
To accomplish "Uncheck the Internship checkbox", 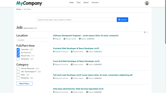I will [x=18, y=49].
